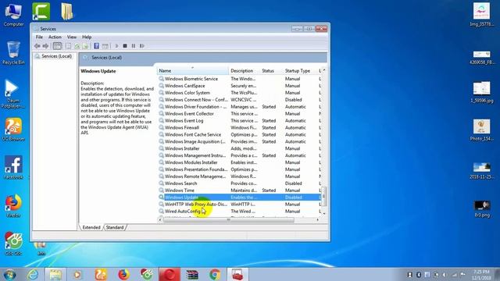Screen dimensions: 500x281
Task: Click the Forward arrow in Services toolbar
Action: coord(45,46)
